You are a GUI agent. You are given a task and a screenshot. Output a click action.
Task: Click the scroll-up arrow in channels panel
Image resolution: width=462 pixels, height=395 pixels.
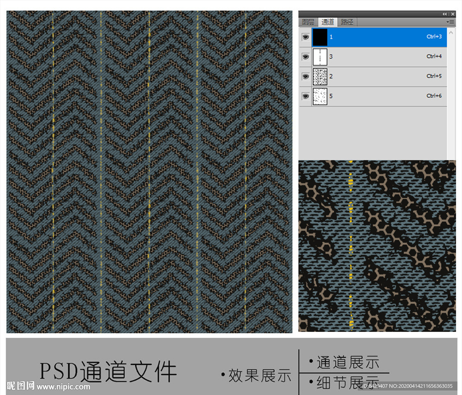tap(451, 33)
